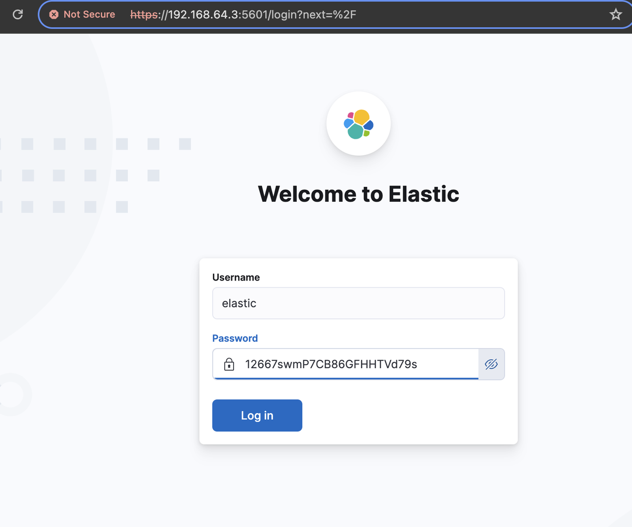Click the Username label
632x527 pixels.
[x=236, y=278]
